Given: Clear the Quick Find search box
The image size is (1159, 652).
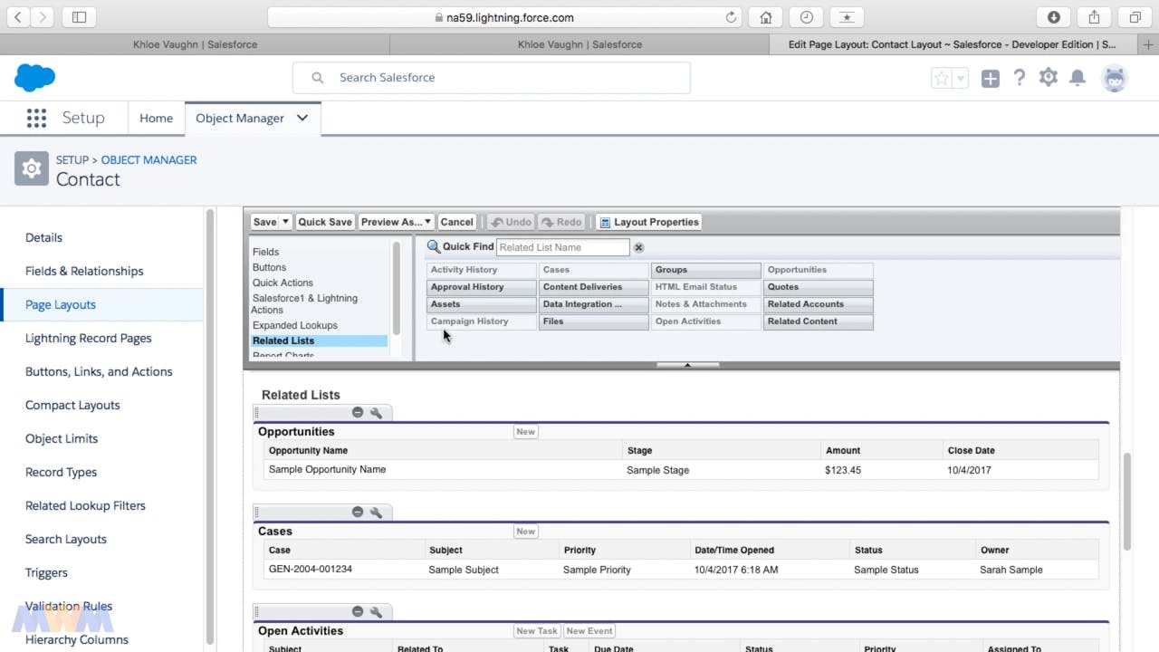Looking at the screenshot, I should point(638,247).
